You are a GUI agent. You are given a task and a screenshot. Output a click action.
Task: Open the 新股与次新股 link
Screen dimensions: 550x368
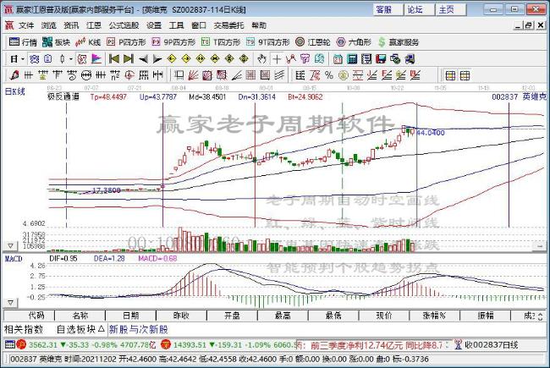tap(138, 329)
